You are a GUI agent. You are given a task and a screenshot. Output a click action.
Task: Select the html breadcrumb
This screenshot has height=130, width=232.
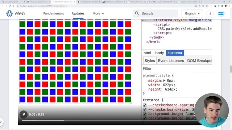point(147,53)
